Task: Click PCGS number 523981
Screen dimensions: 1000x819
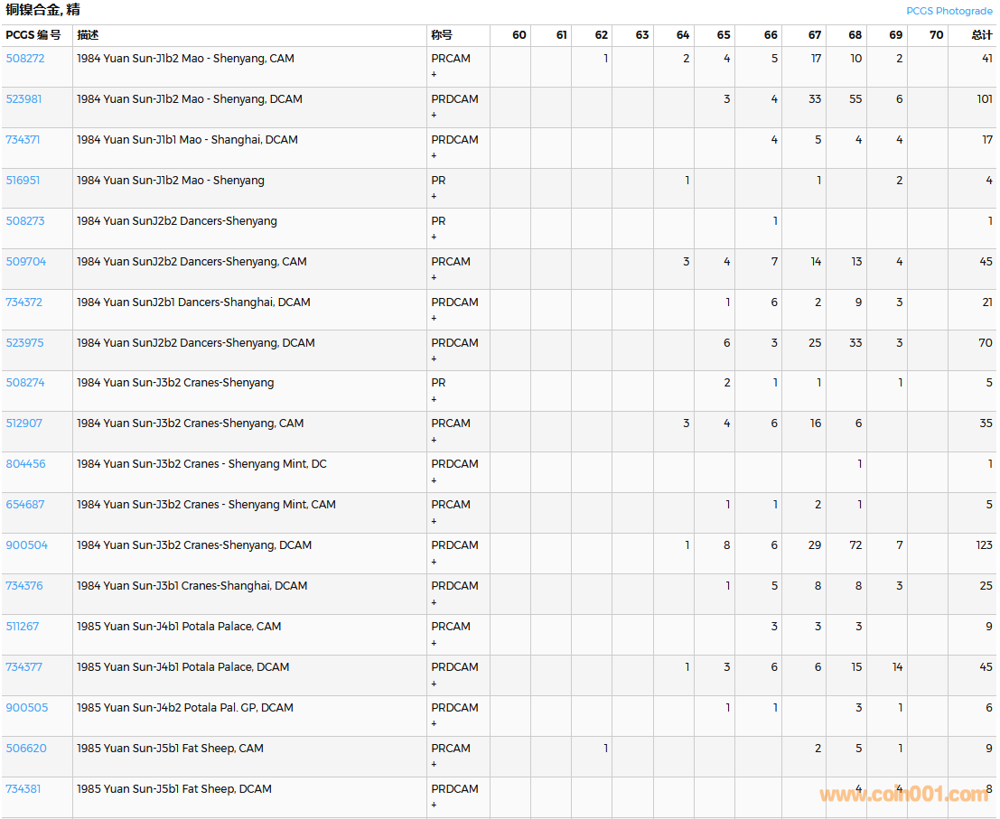Action: tap(24, 99)
